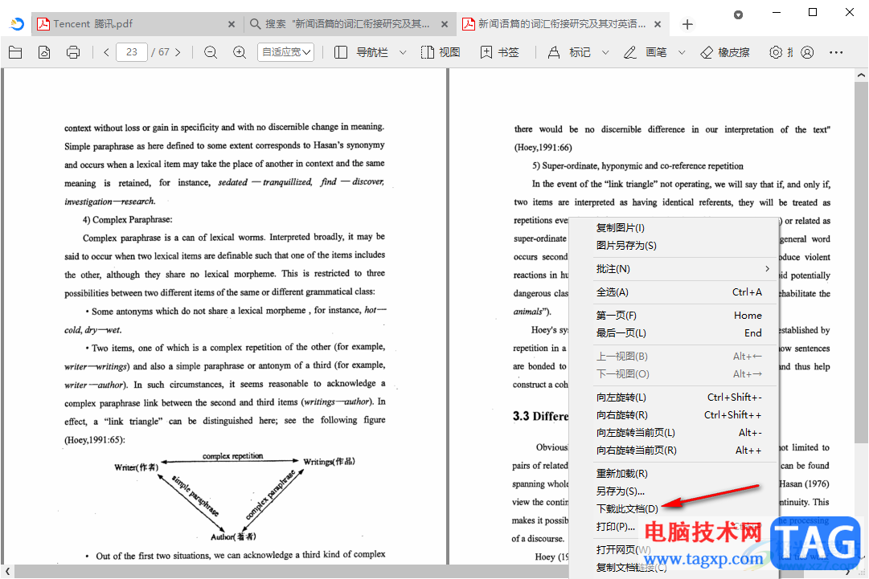Print the document using printer icon

[73, 52]
